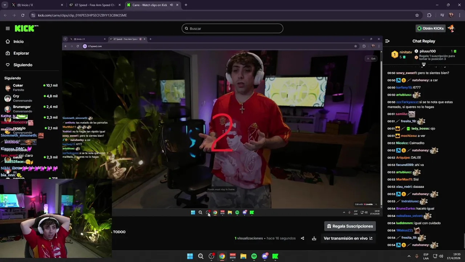
Task: Close the Inicio / X browser tab
Action: [62, 5]
